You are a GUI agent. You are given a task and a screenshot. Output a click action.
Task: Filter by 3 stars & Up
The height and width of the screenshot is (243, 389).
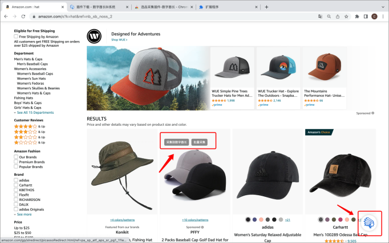tap(30, 131)
